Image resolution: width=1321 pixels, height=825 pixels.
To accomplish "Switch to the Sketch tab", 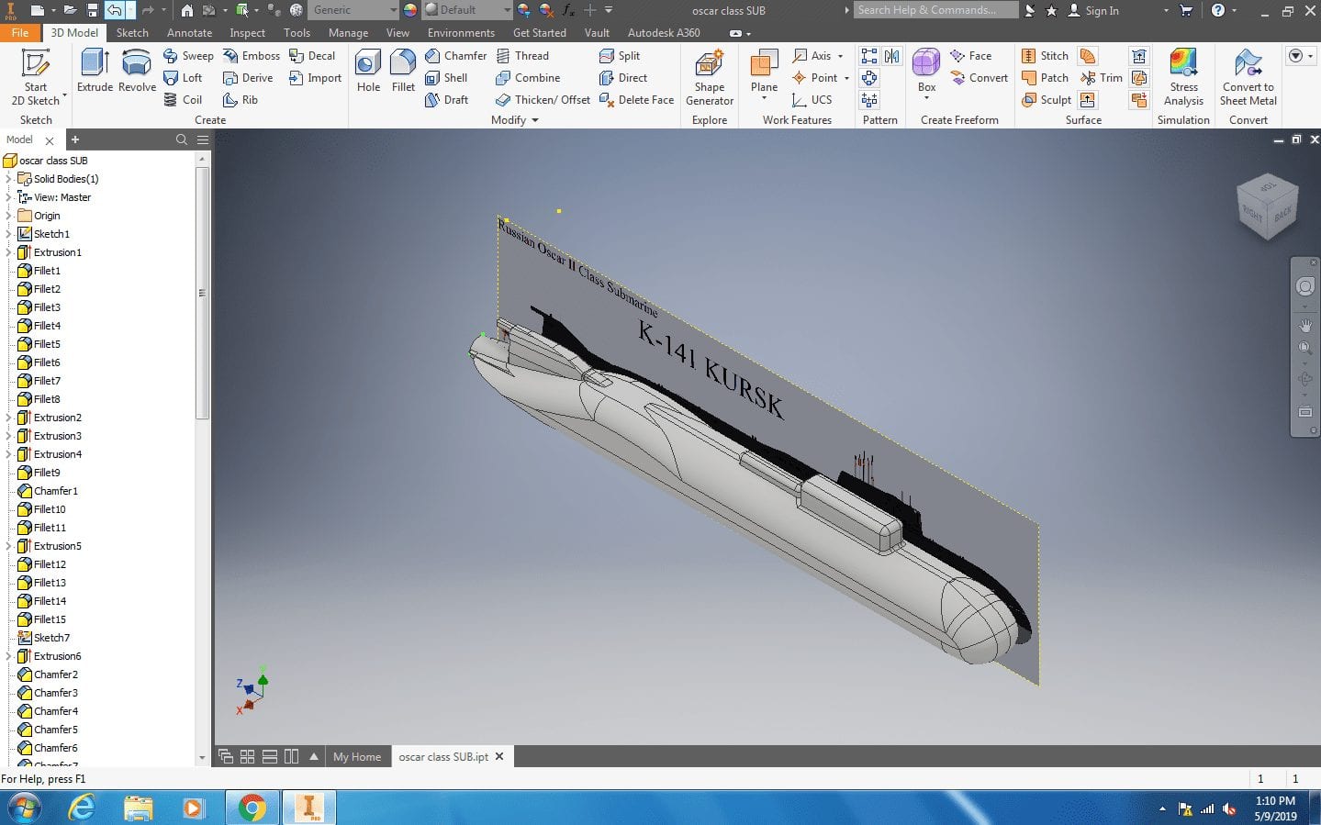I will 132,32.
